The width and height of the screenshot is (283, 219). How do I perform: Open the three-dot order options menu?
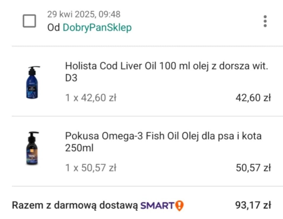pos(265,21)
